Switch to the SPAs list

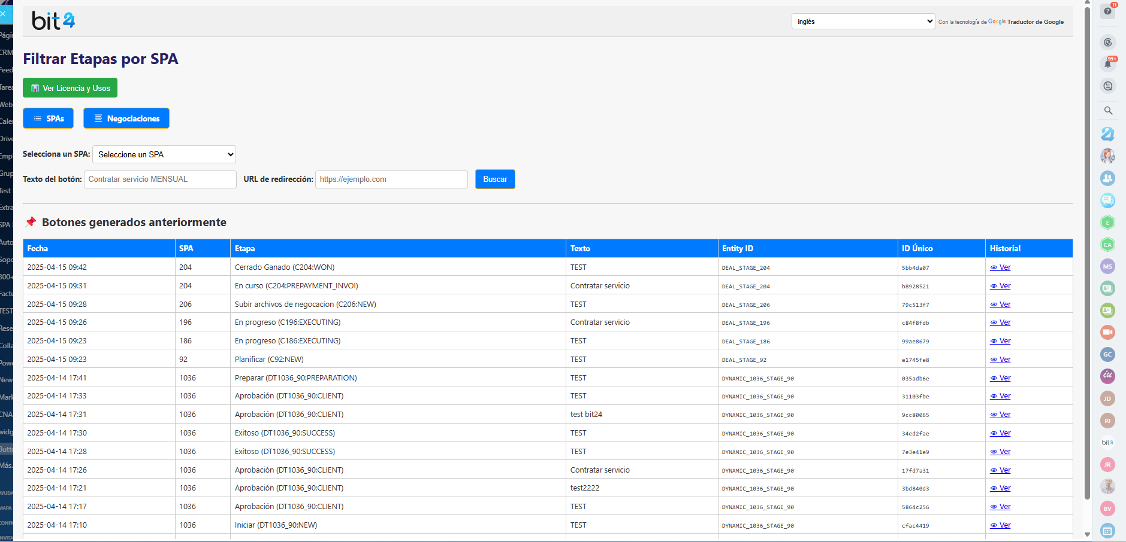coord(48,118)
